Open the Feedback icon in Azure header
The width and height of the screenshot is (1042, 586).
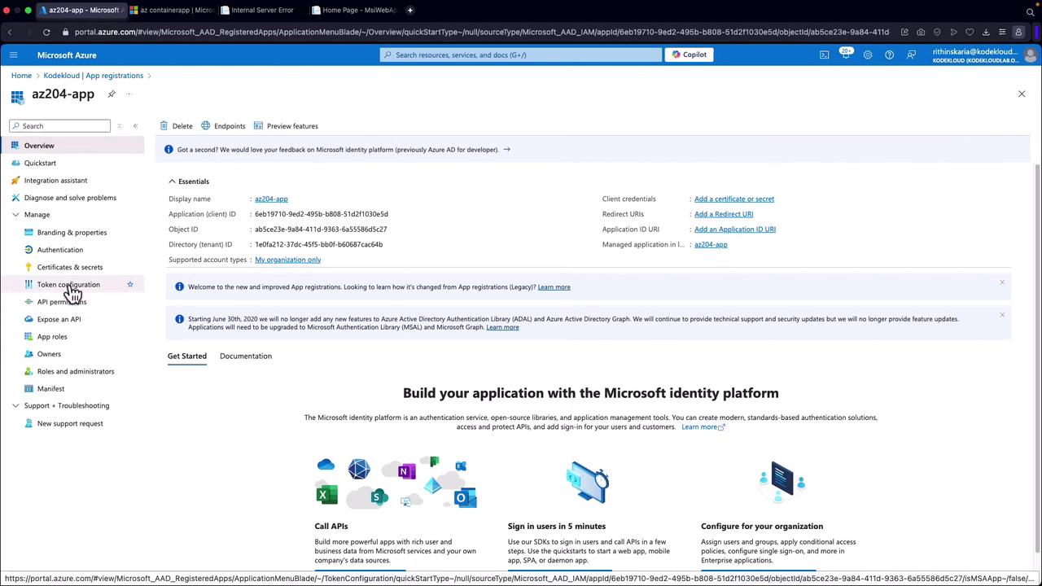point(911,55)
